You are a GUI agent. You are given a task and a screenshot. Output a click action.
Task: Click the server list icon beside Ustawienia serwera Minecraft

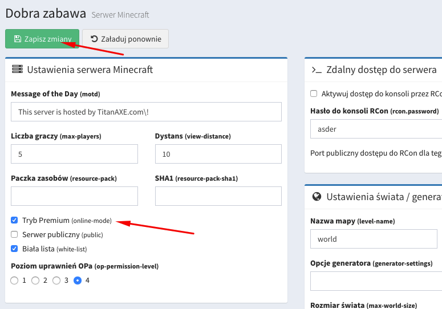pos(17,70)
